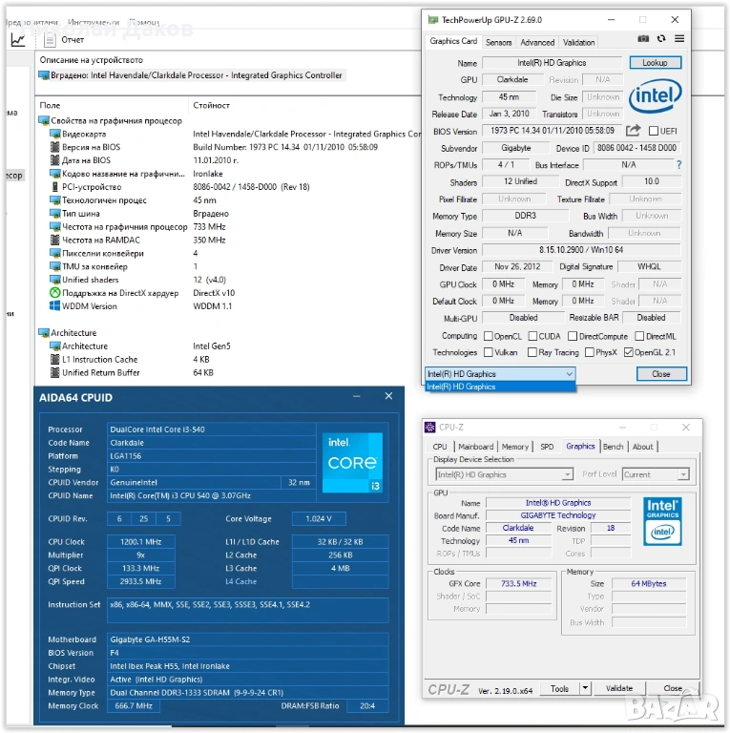Click the Отчет report icon

[49, 40]
